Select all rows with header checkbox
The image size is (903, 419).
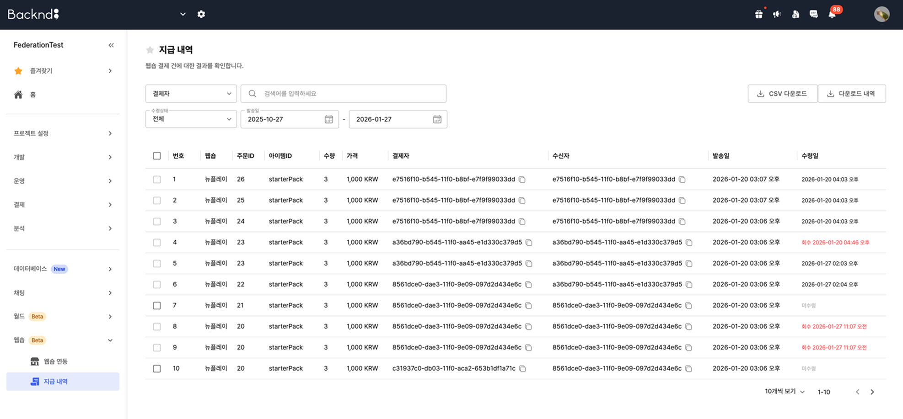(x=157, y=156)
